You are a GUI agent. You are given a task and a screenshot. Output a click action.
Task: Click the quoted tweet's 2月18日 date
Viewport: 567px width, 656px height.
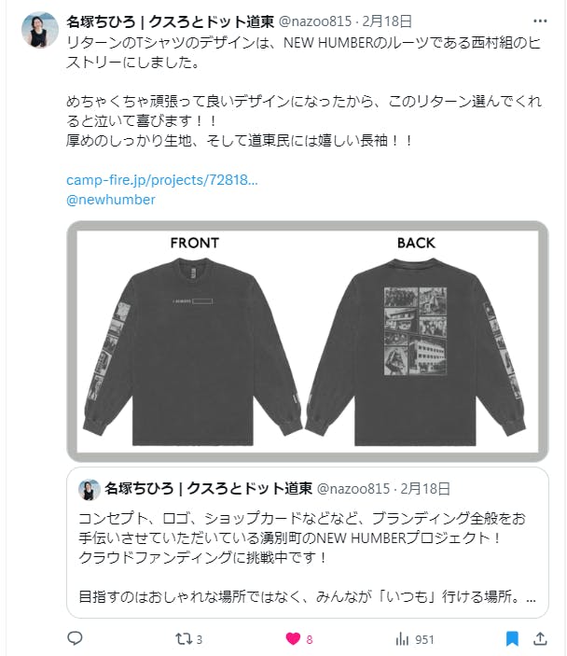point(425,489)
